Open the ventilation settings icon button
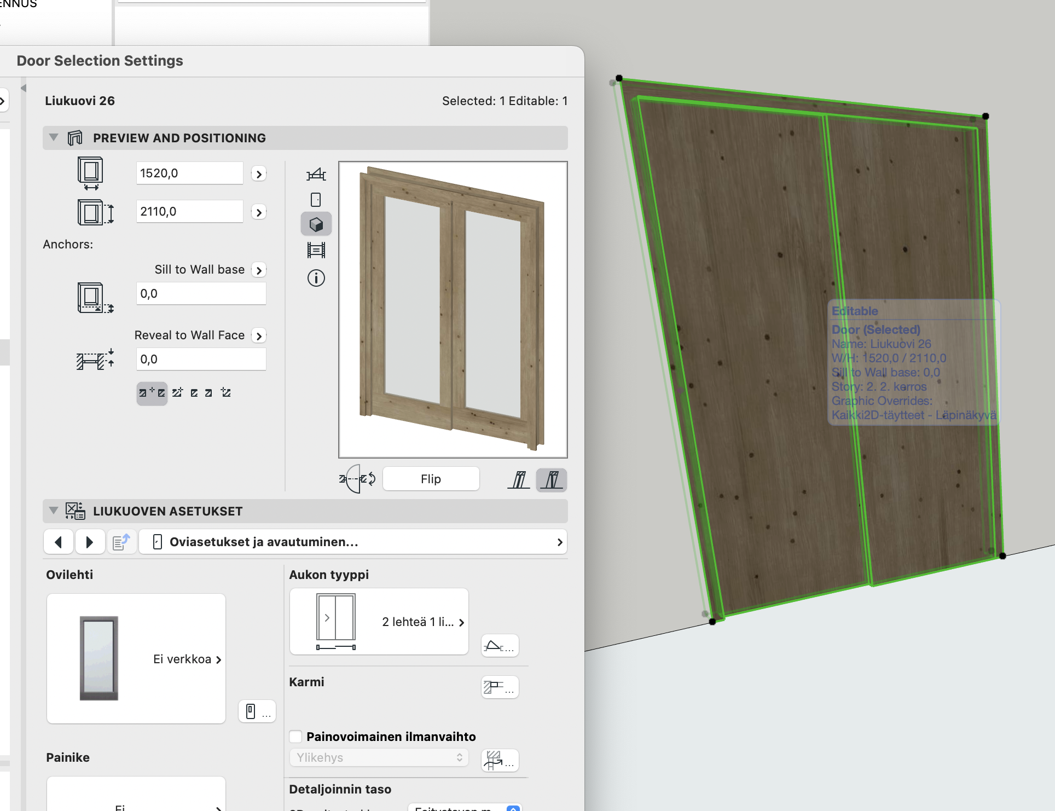 click(x=499, y=760)
